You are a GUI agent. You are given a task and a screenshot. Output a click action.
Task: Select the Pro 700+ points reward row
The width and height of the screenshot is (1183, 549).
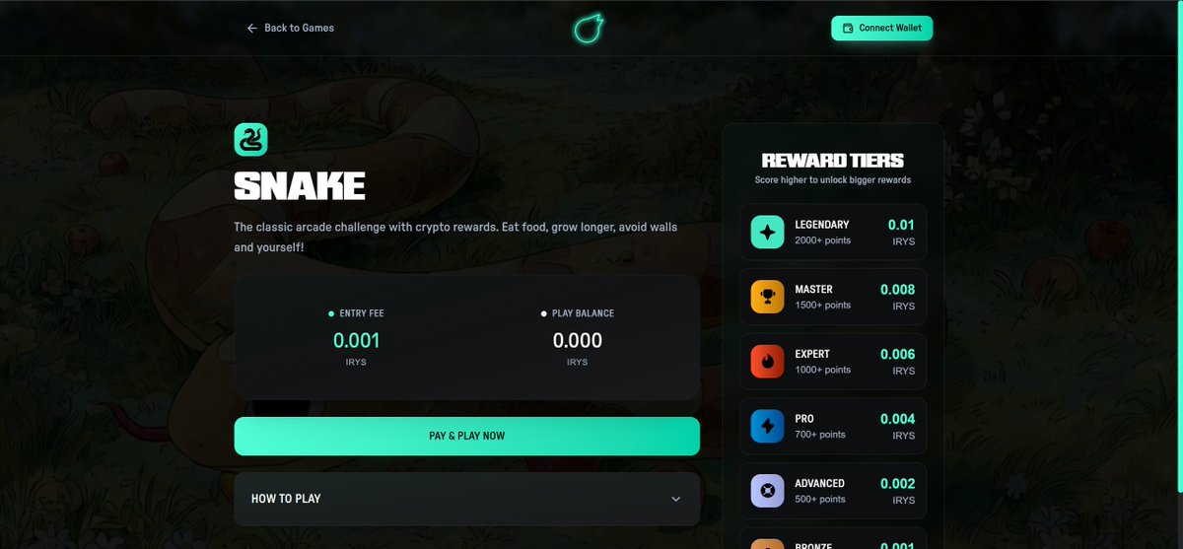pyautogui.click(x=833, y=426)
